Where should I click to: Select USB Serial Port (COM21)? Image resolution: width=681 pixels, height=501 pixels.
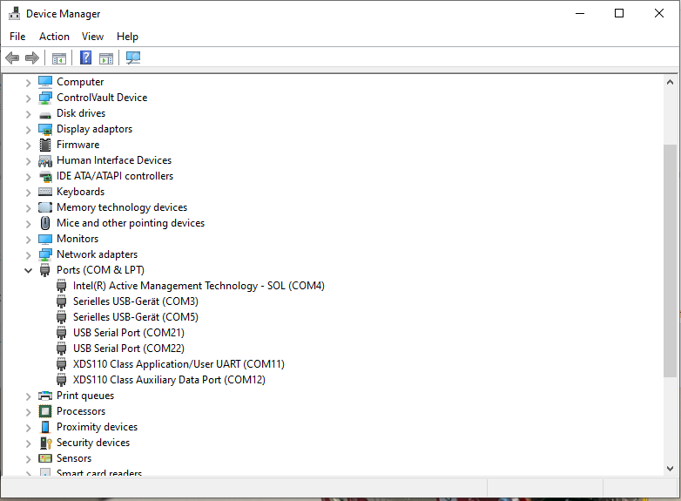129,333
